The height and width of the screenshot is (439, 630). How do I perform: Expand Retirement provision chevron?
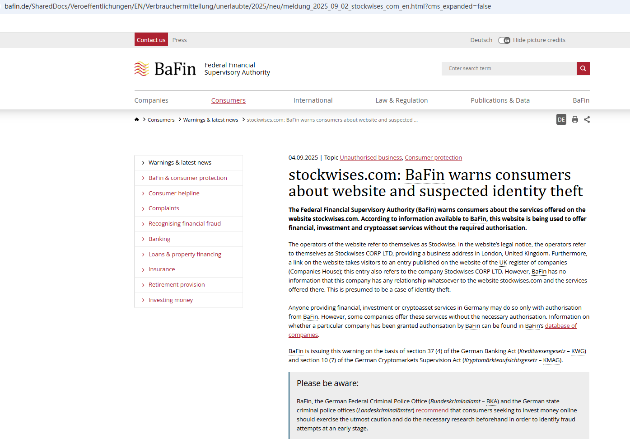(x=143, y=285)
